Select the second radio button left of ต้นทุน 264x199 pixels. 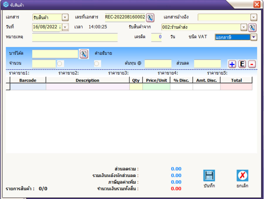(97, 64)
